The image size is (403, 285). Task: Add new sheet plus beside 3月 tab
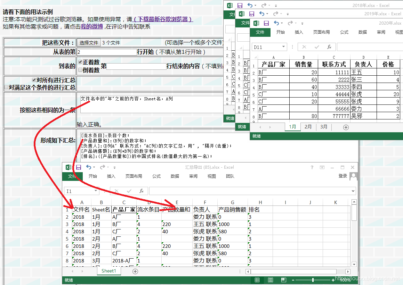tap(346, 127)
